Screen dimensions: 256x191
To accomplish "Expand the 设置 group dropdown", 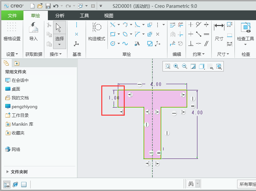I will pos(12,54).
